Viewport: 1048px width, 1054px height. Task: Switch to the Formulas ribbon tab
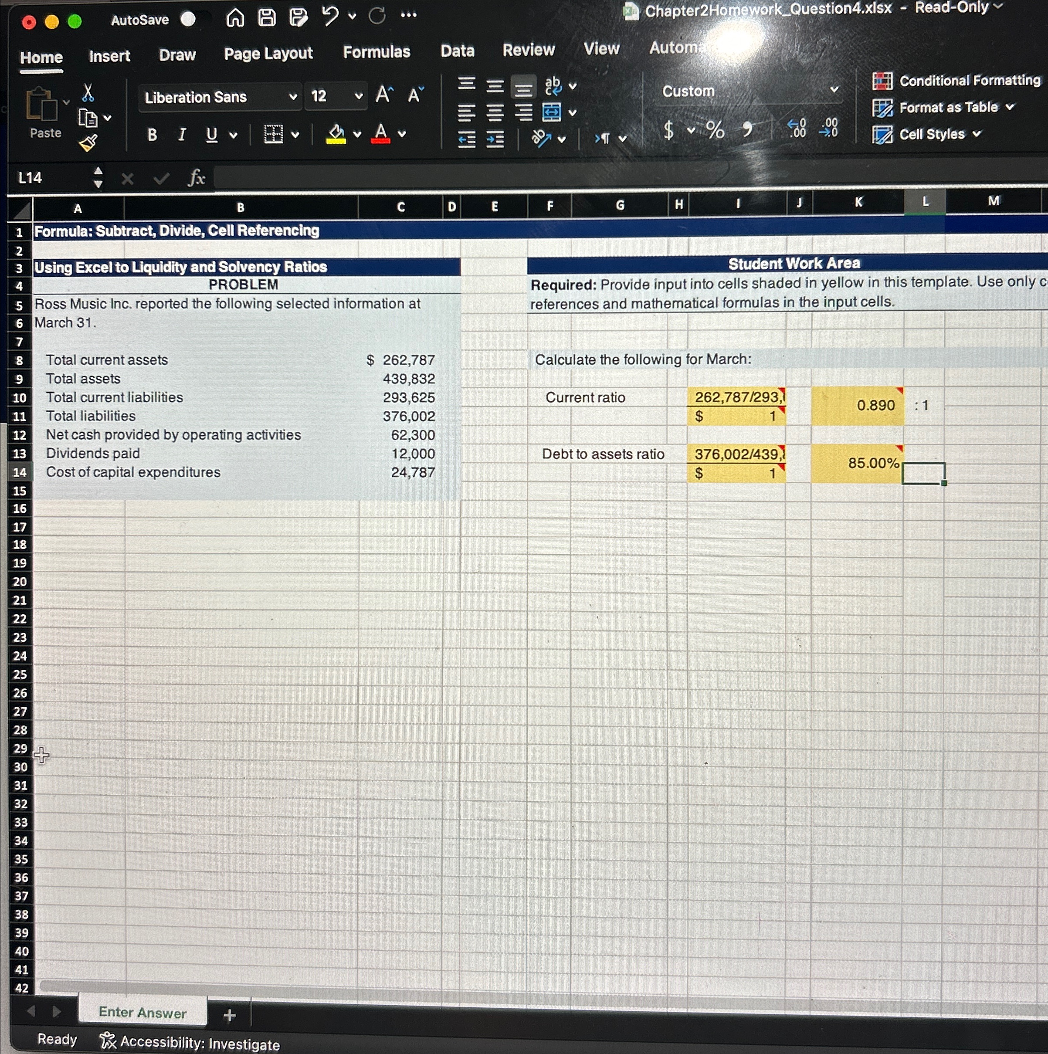376,52
